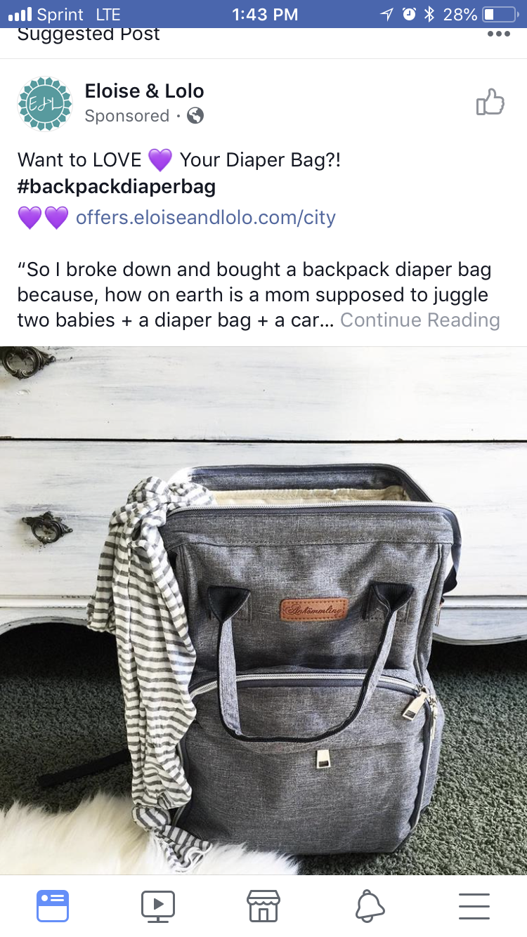Open the News Feed tab icon
This screenshot has width=527, height=937.
pyautogui.click(x=53, y=906)
